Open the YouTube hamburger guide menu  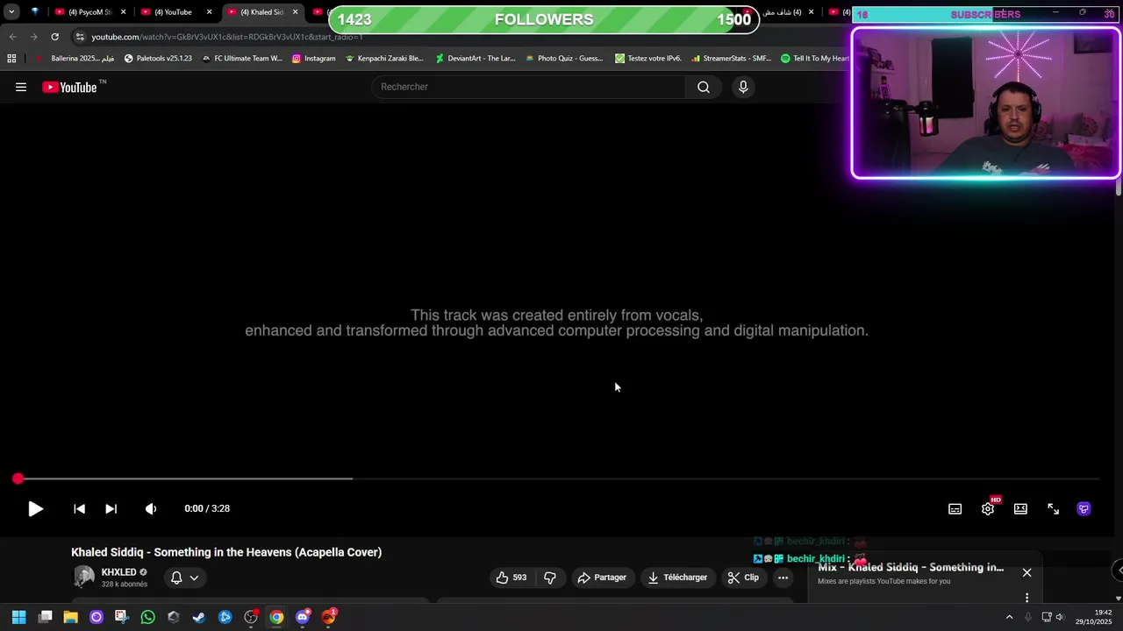point(21,87)
